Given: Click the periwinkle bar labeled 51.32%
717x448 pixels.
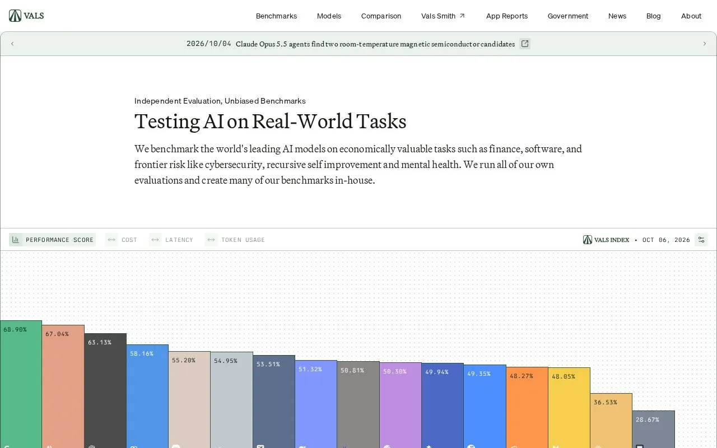Looking at the screenshot, I should 316,404.
